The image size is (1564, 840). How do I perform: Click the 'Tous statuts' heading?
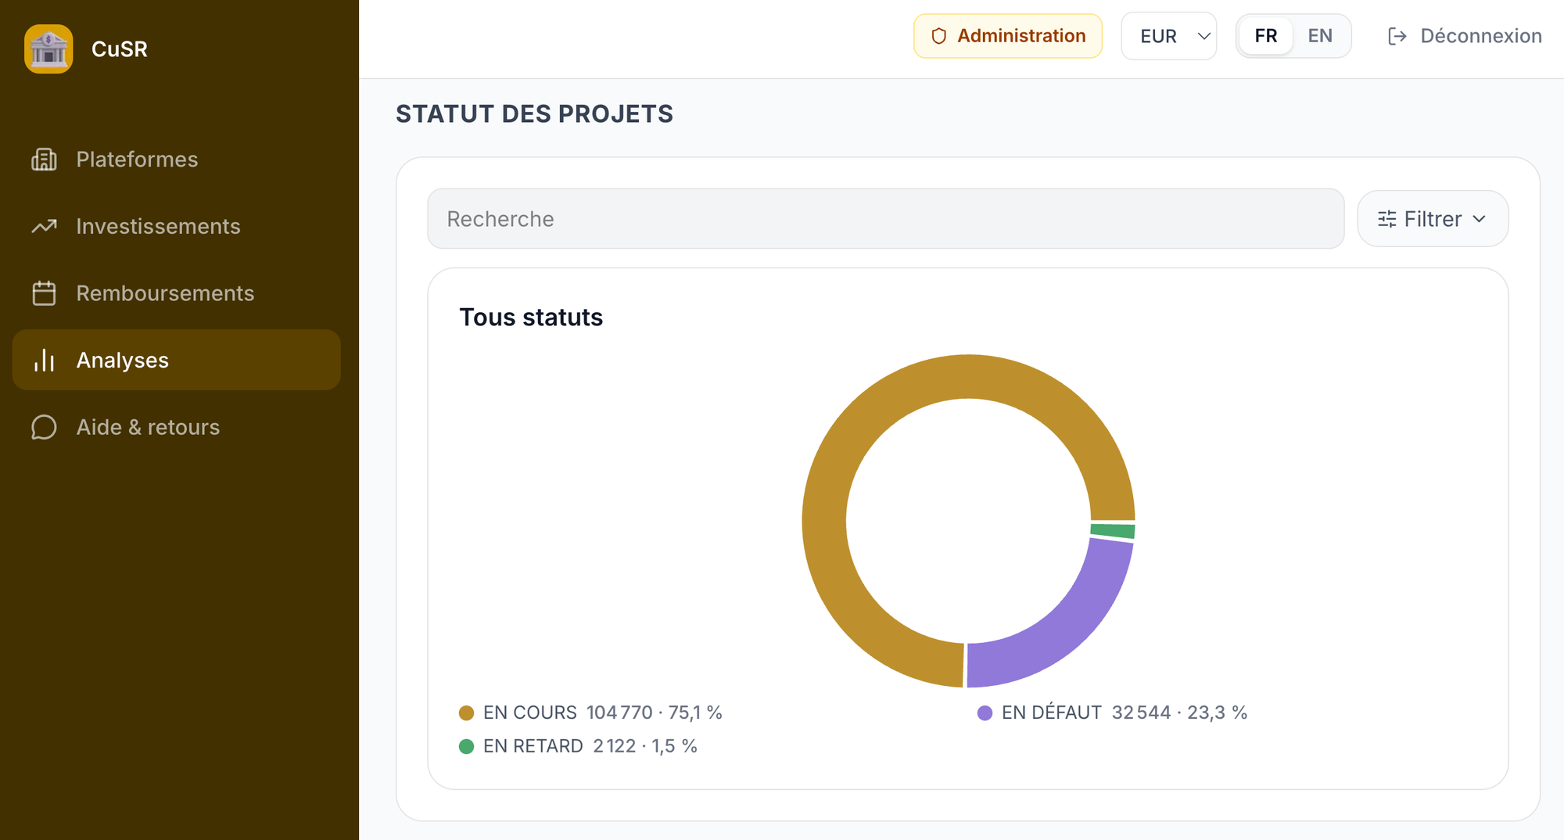tap(531, 318)
